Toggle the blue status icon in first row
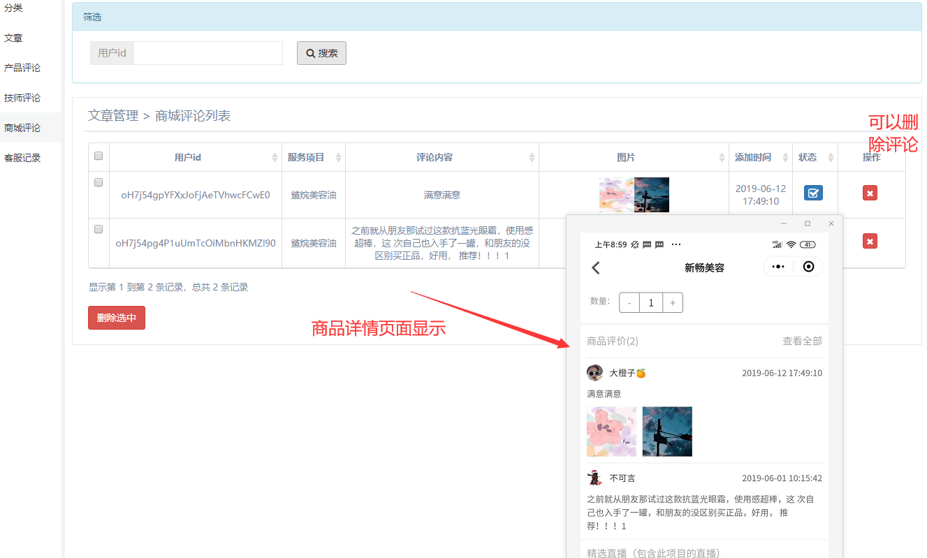The width and height of the screenshot is (927, 558). [813, 193]
